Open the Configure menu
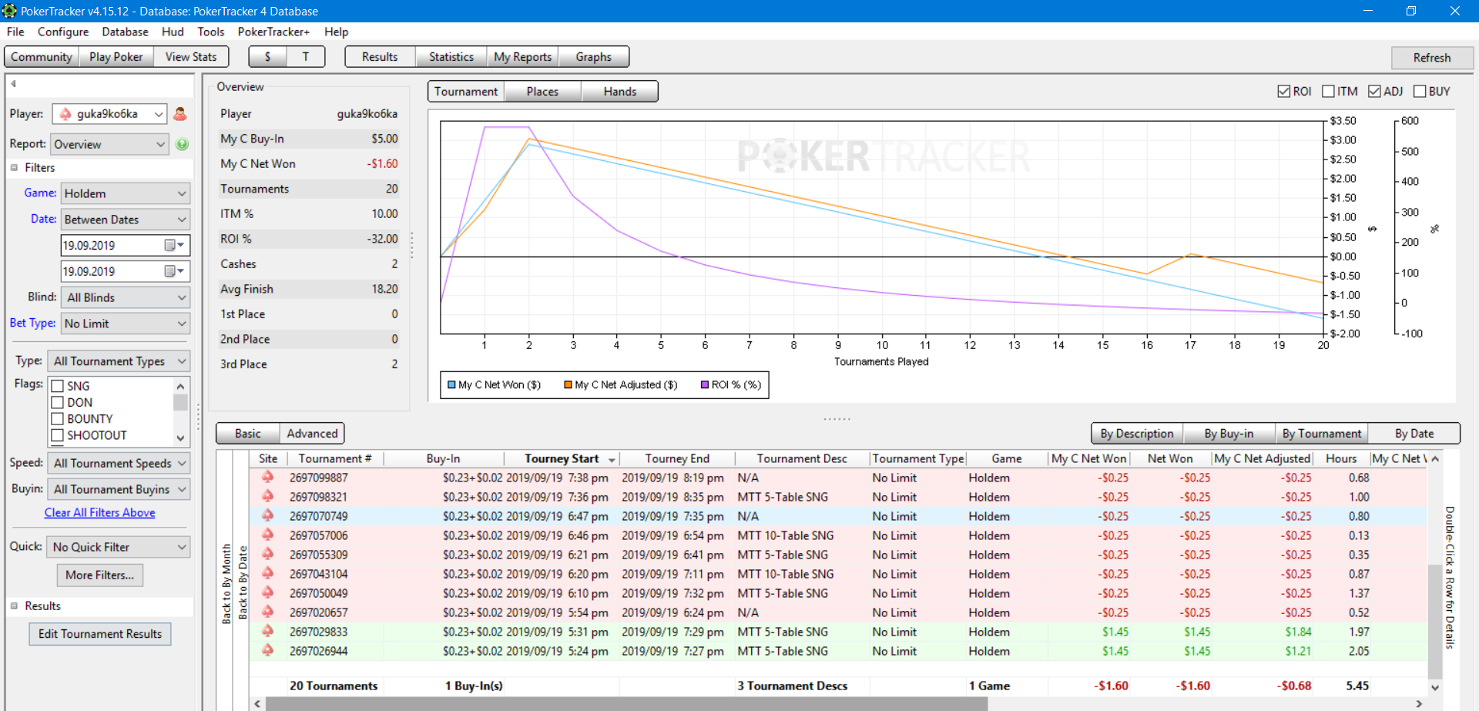This screenshot has width=1479, height=711. point(63,32)
